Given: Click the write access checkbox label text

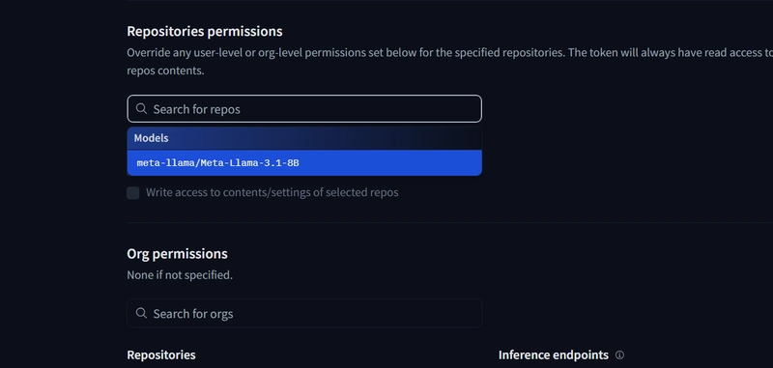Looking at the screenshot, I should 272,192.
